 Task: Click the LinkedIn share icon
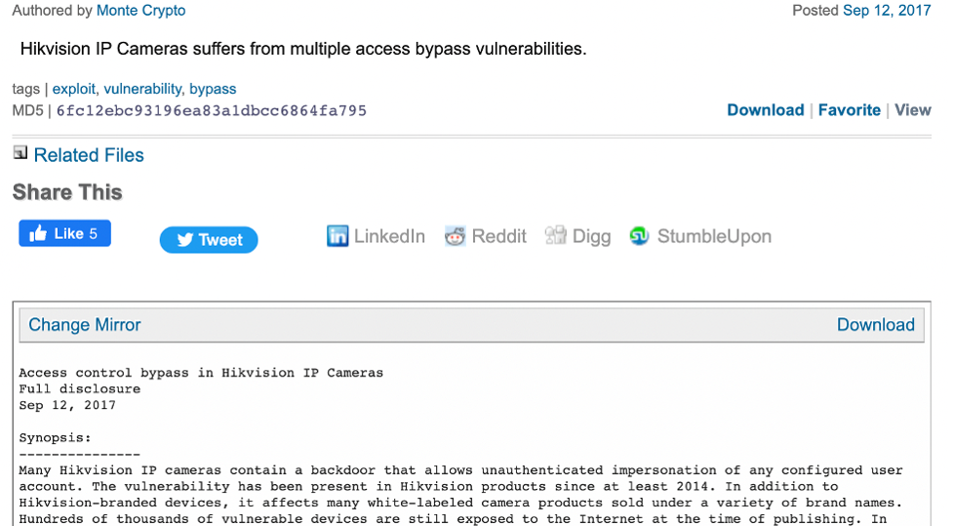pos(338,236)
